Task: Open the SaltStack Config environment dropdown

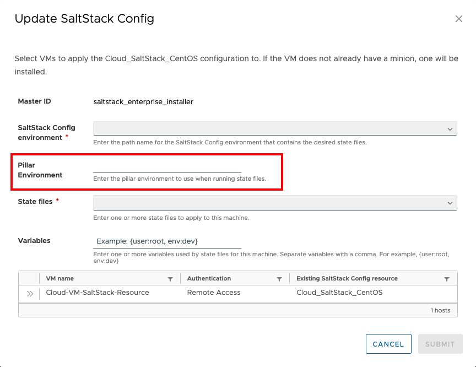Action: click(275, 128)
